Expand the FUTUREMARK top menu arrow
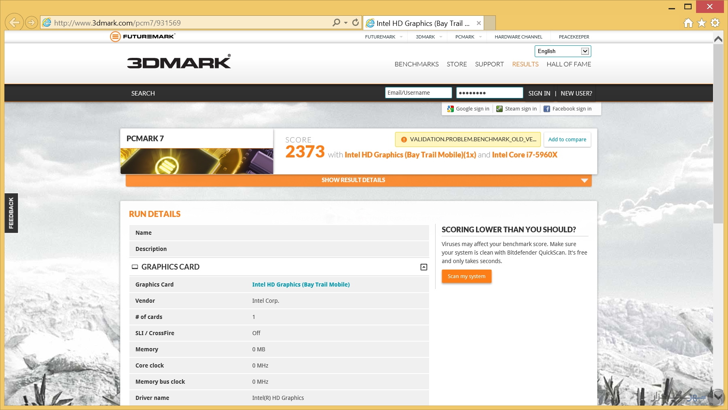The width and height of the screenshot is (728, 410). pos(401,37)
